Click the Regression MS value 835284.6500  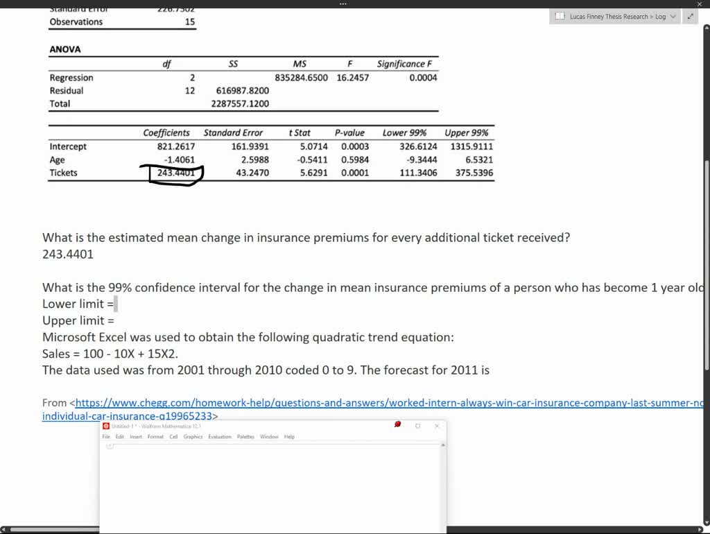tap(301, 78)
